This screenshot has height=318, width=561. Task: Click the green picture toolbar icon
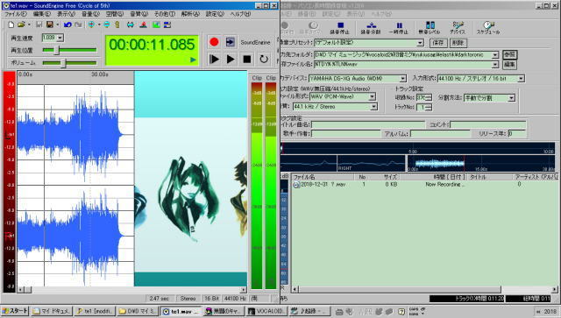156,25
